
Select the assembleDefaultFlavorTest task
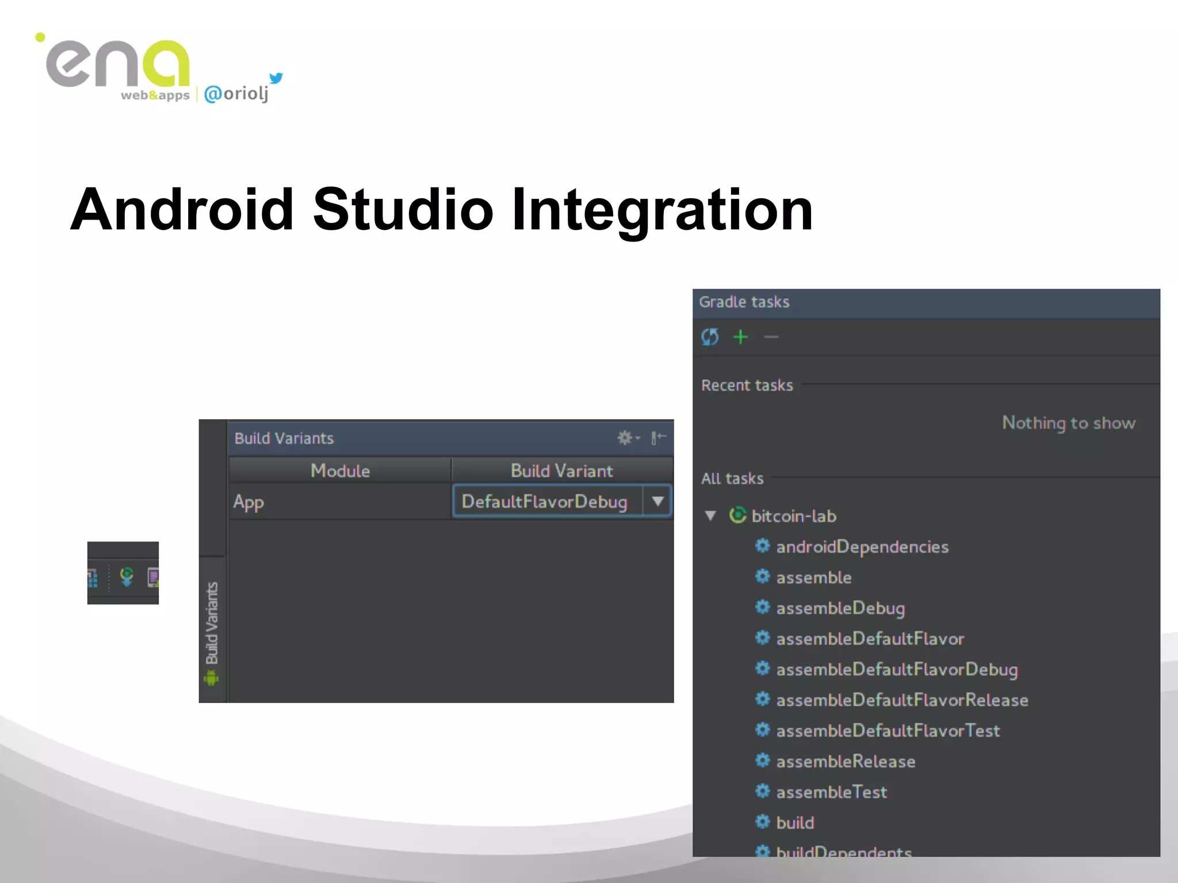[x=888, y=731]
